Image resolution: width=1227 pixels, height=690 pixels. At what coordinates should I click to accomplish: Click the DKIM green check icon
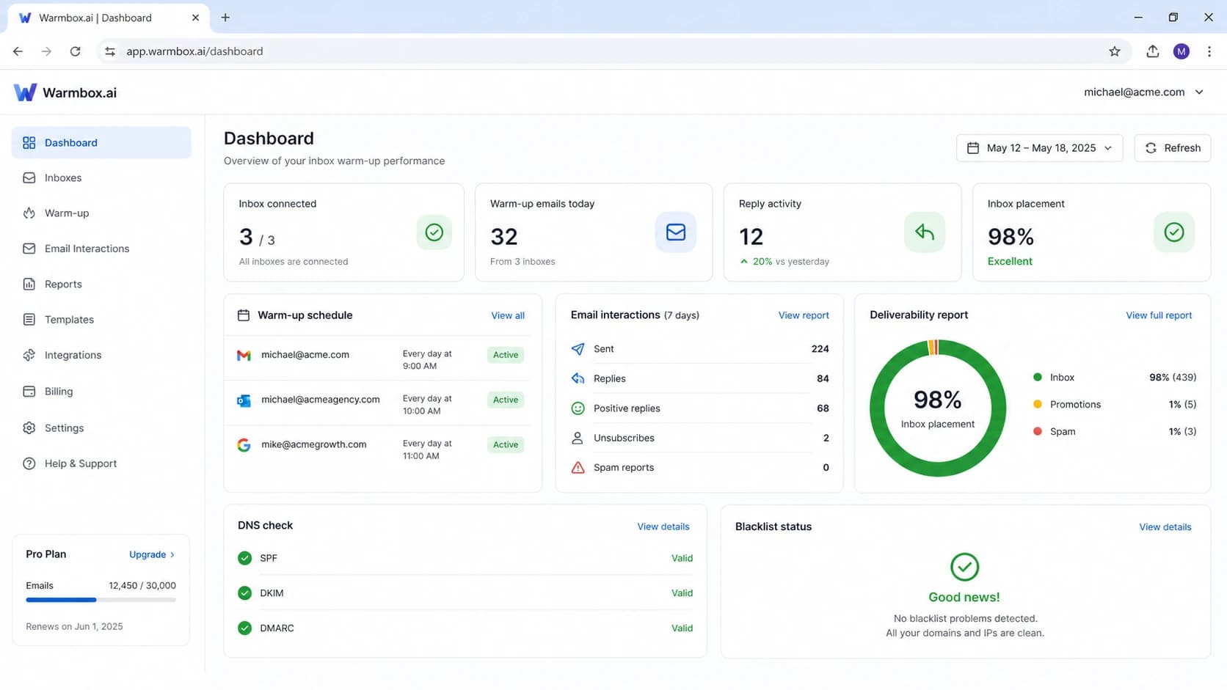point(245,593)
